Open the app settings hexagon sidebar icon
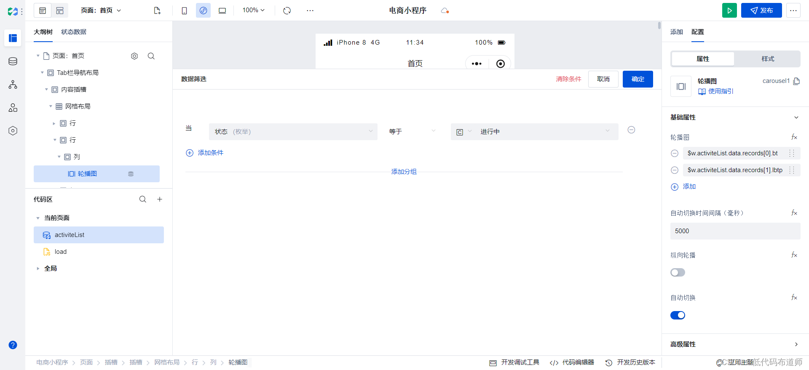Viewport: 809px width, 370px height. tap(13, 131)
